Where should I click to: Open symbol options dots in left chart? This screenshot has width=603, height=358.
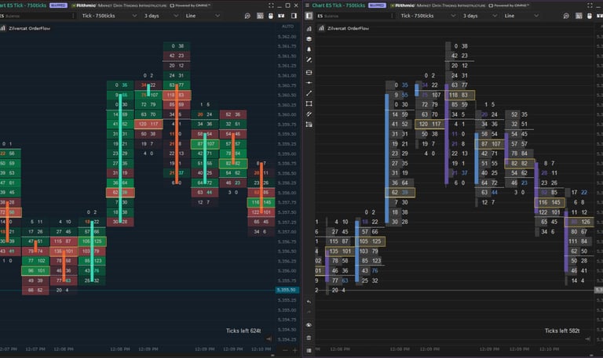[74, 16]
